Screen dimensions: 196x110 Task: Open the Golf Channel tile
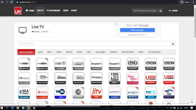pyautogui.click(x=24, y=78)
